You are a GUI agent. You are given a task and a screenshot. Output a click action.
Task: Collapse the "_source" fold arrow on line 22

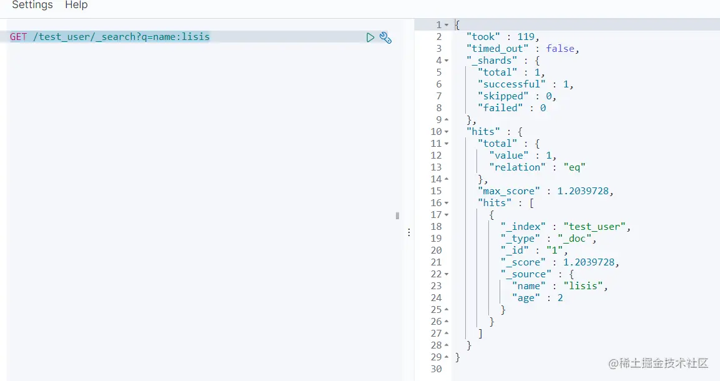point(446,274)
